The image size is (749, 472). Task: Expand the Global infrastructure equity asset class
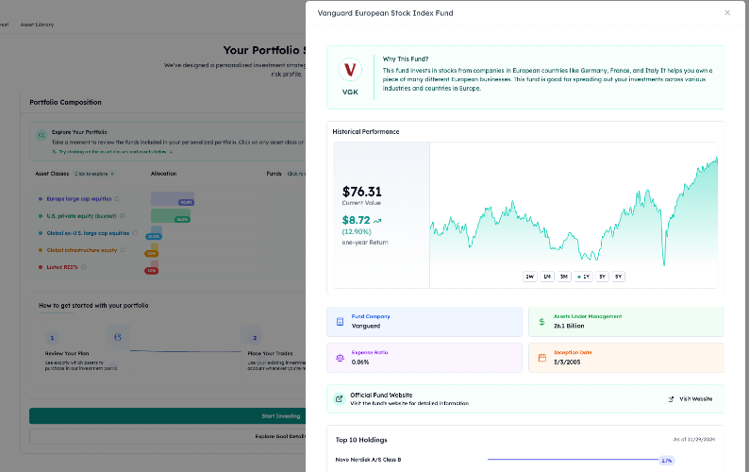82,250
